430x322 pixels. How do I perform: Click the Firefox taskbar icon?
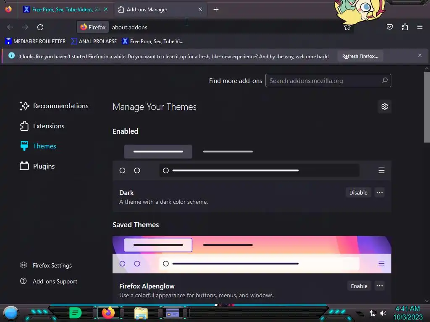(x=108, y=313)
